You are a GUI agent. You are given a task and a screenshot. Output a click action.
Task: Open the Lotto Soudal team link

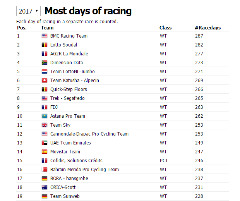coord(63,45)
